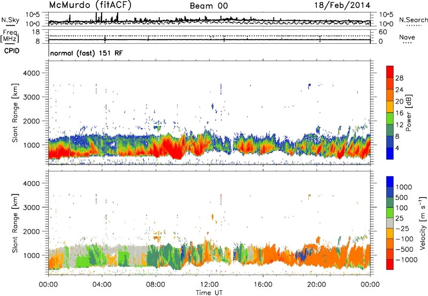Click the 60 tick on Nave axis

click(x=383, y=32)
